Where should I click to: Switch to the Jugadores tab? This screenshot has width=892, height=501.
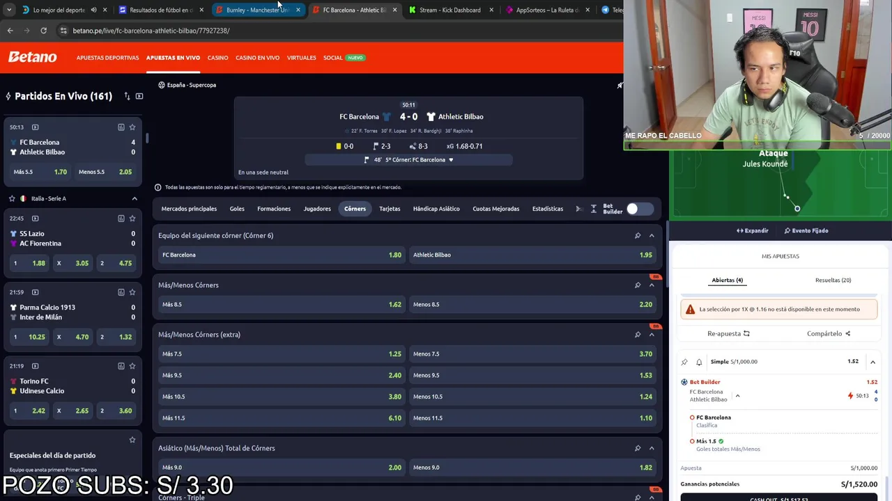pos(317,209)
